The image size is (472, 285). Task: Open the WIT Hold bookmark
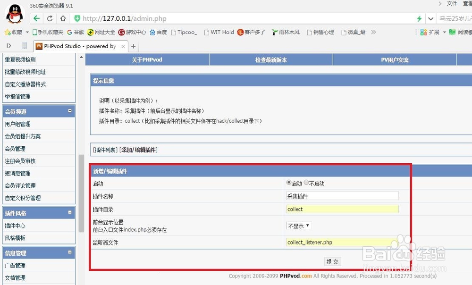pos(219,32)
